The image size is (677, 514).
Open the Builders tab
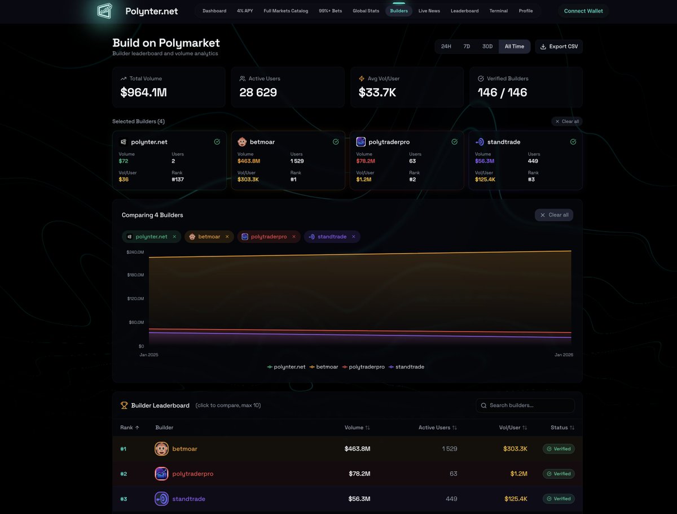[x=399, y=11]
